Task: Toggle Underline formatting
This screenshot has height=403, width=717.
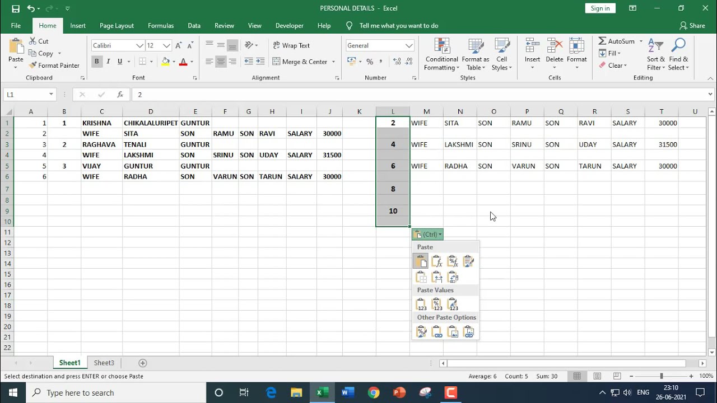Action: click(x=119, y=62)
